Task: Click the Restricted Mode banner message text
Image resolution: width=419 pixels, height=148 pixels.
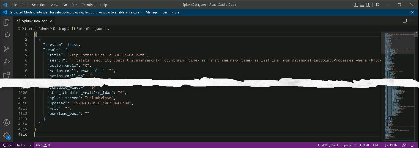Action: pos(75,12)
